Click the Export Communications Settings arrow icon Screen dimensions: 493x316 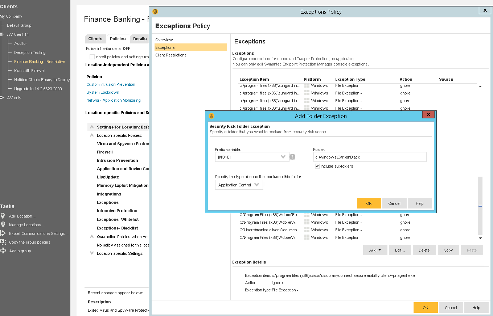tap(3, 233)
